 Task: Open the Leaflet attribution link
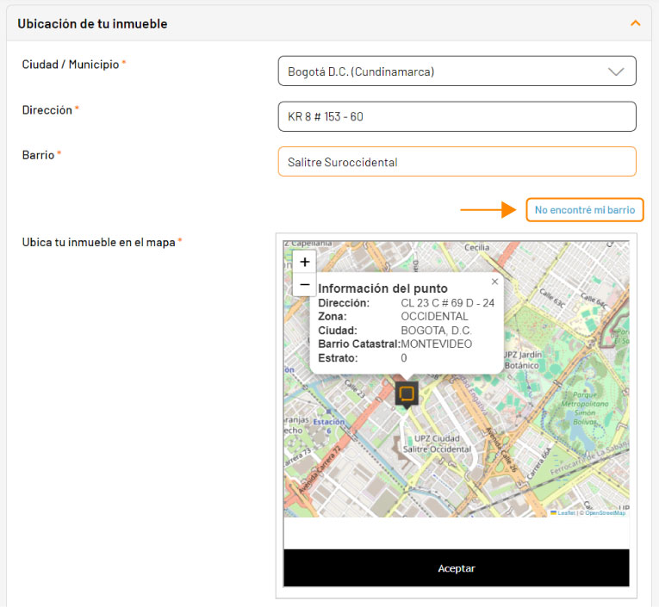(x=566, y=512)
